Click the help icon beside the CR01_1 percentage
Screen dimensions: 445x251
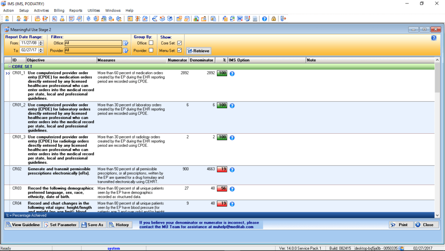232,73
